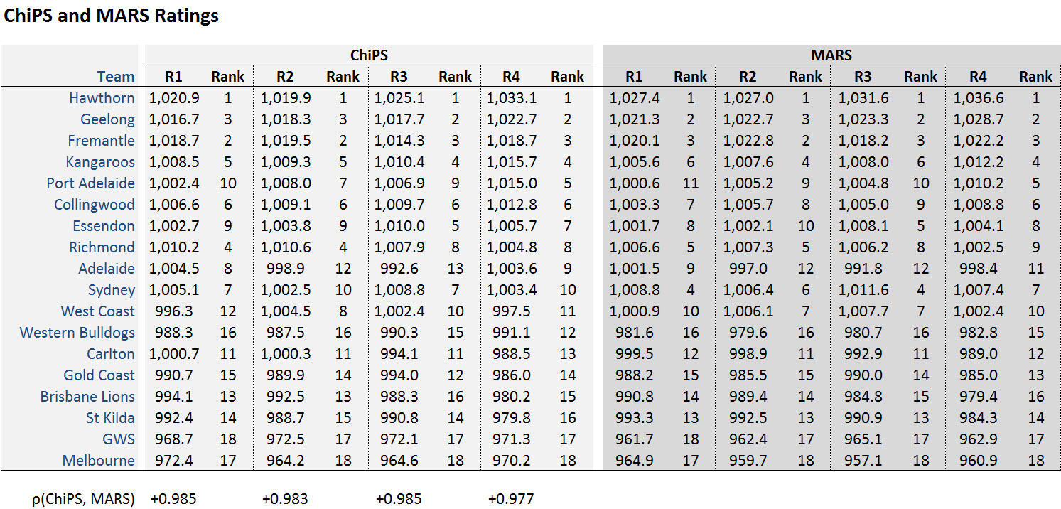Click the "Richmond" team name
1061x509 pixels.
(102, 247)
